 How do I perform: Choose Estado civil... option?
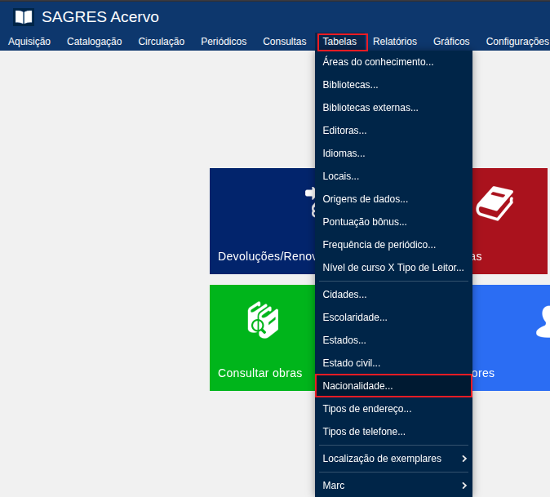(x=393, y=363)
